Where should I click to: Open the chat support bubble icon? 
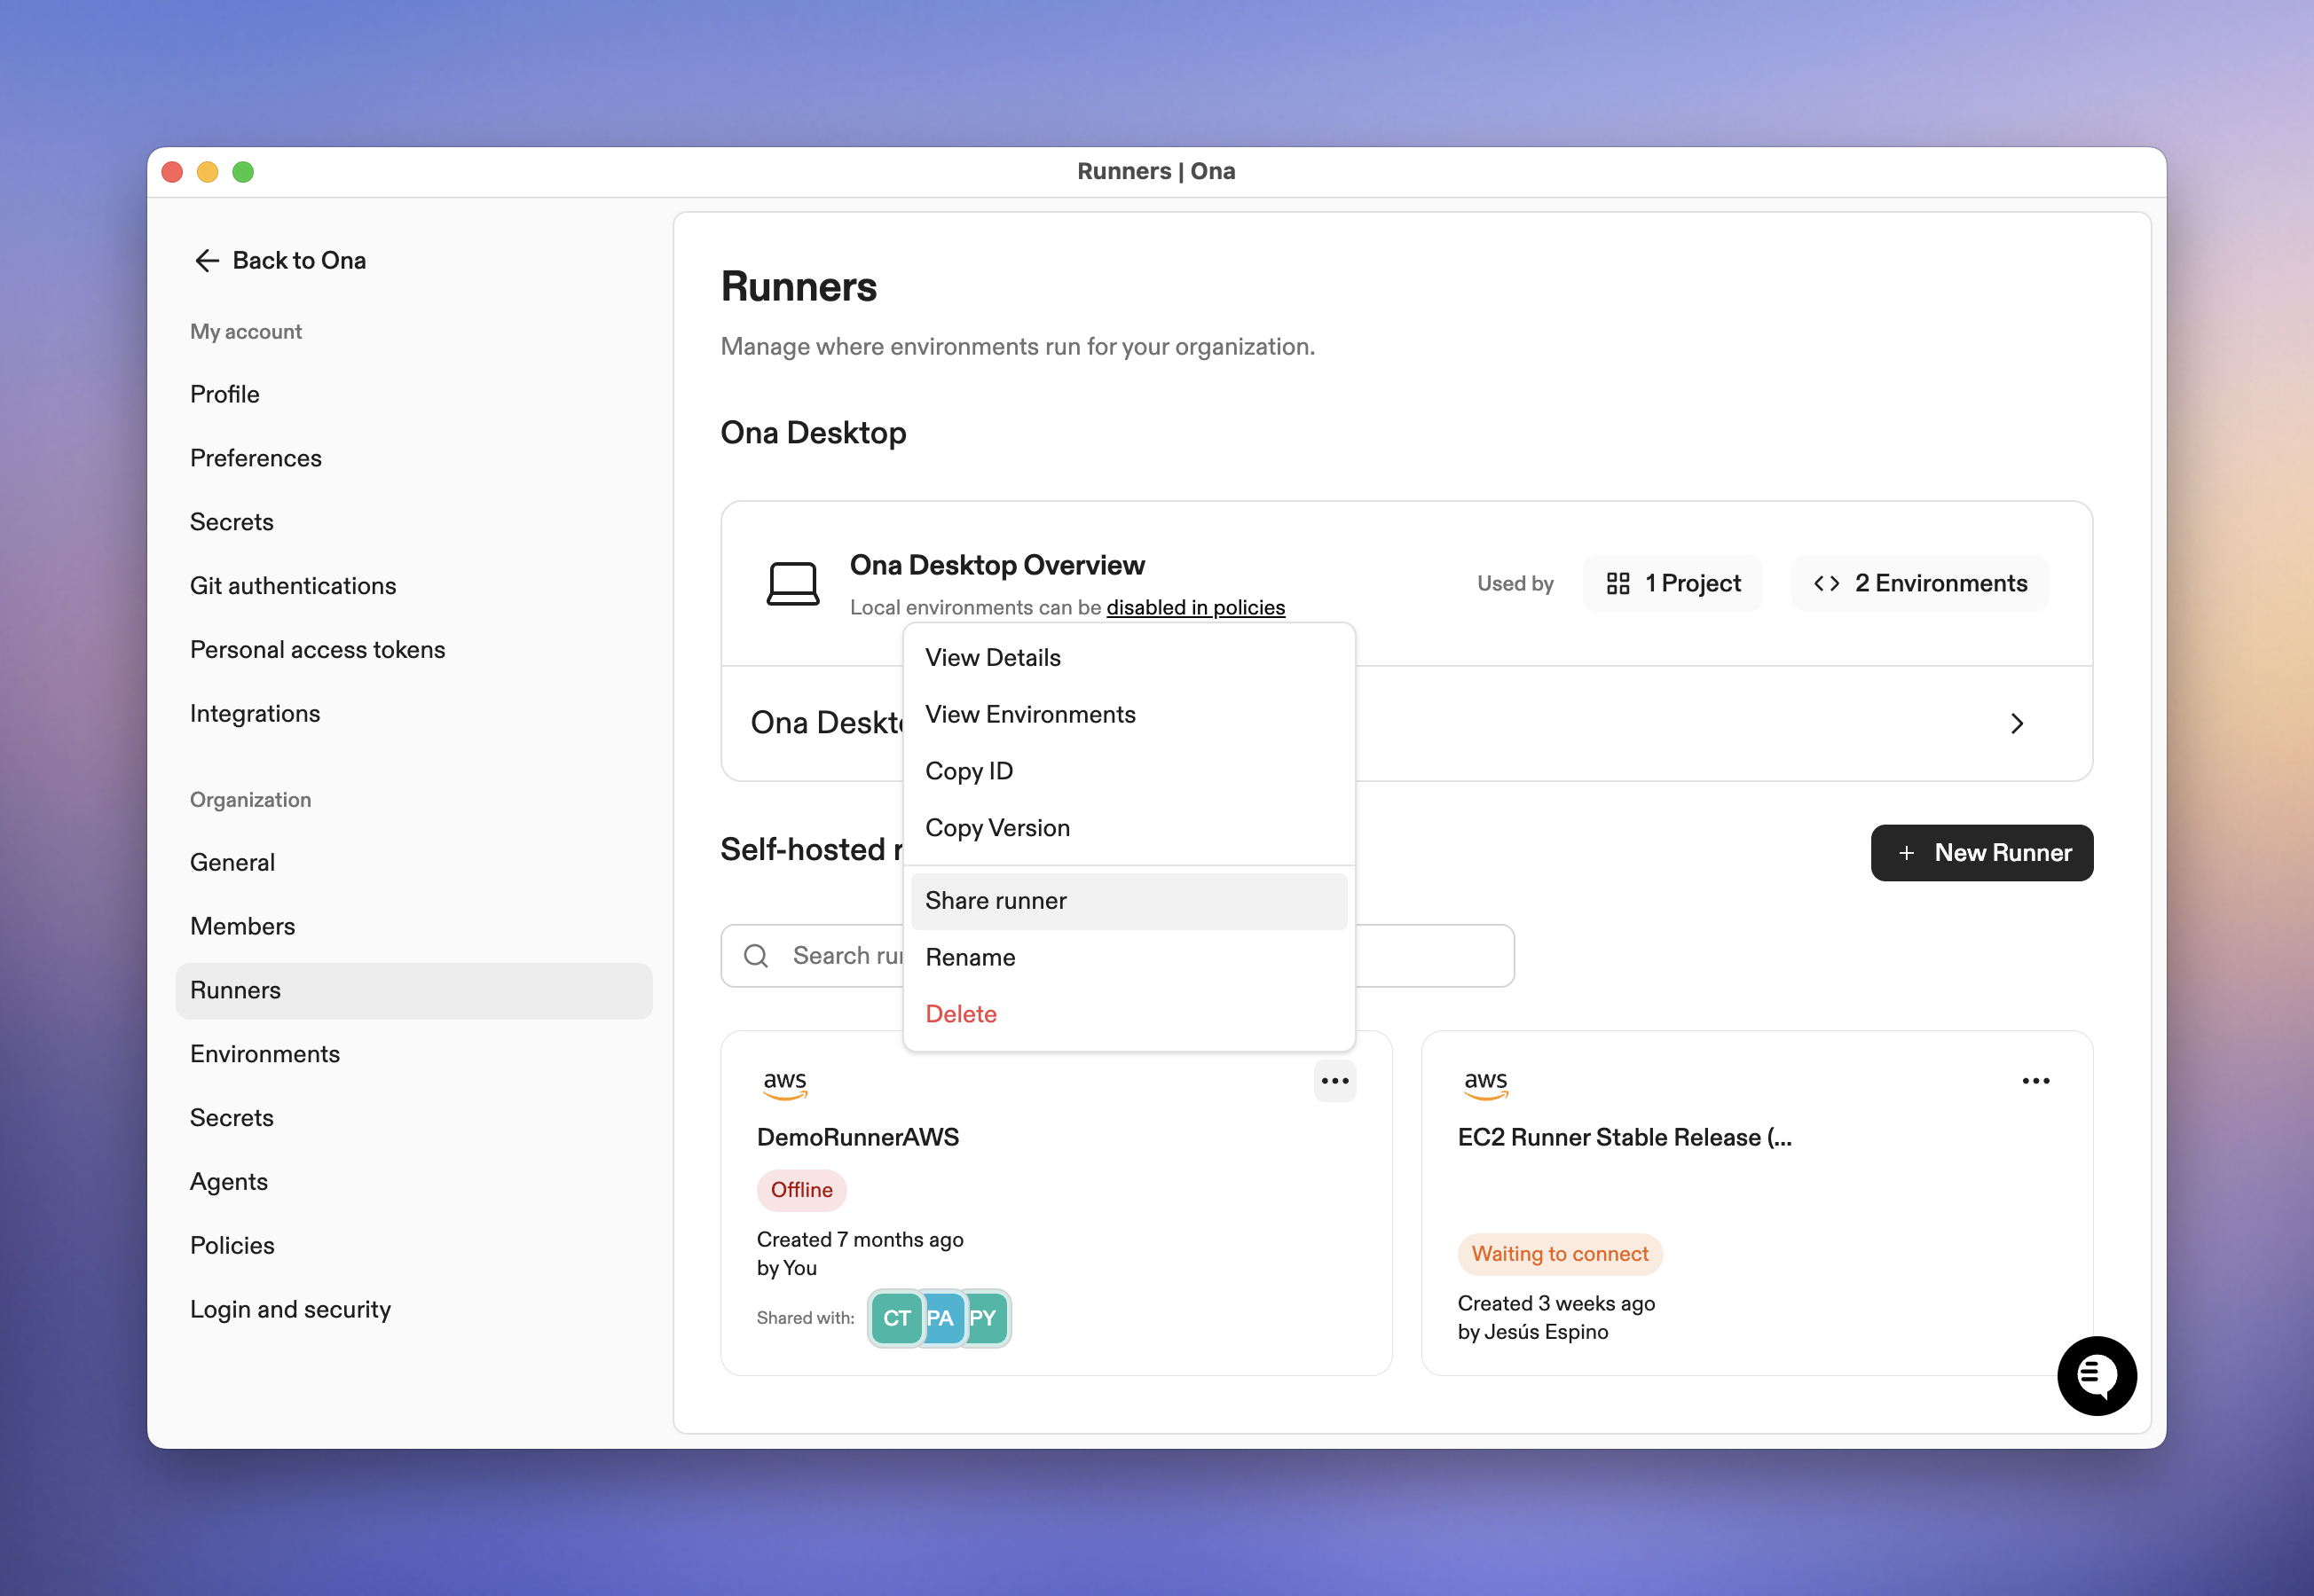tap(2096, 1375)
